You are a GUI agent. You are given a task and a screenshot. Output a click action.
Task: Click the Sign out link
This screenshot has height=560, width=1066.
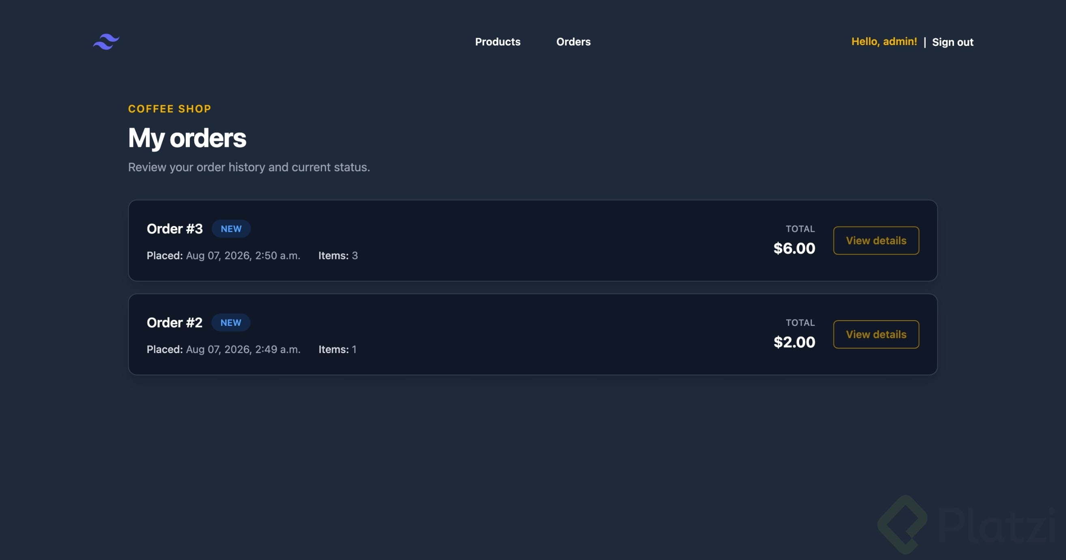pyautogui.click(x=952, y=42)
